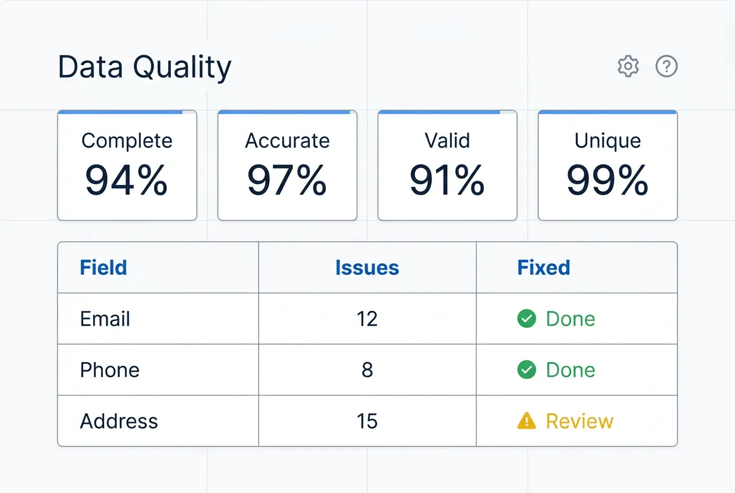The height and width of the screenshot is (493, 735).
Task: Select the Complete 94% metric card
Action: 127,166
